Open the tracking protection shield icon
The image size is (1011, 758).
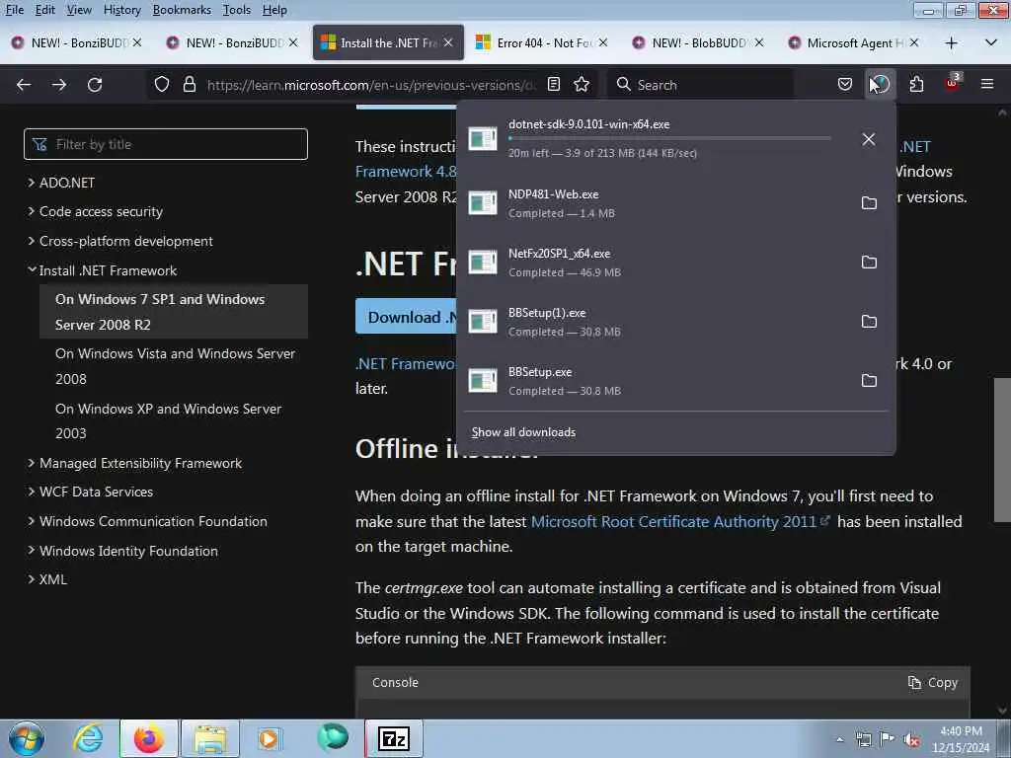click(x=162, y=85)
